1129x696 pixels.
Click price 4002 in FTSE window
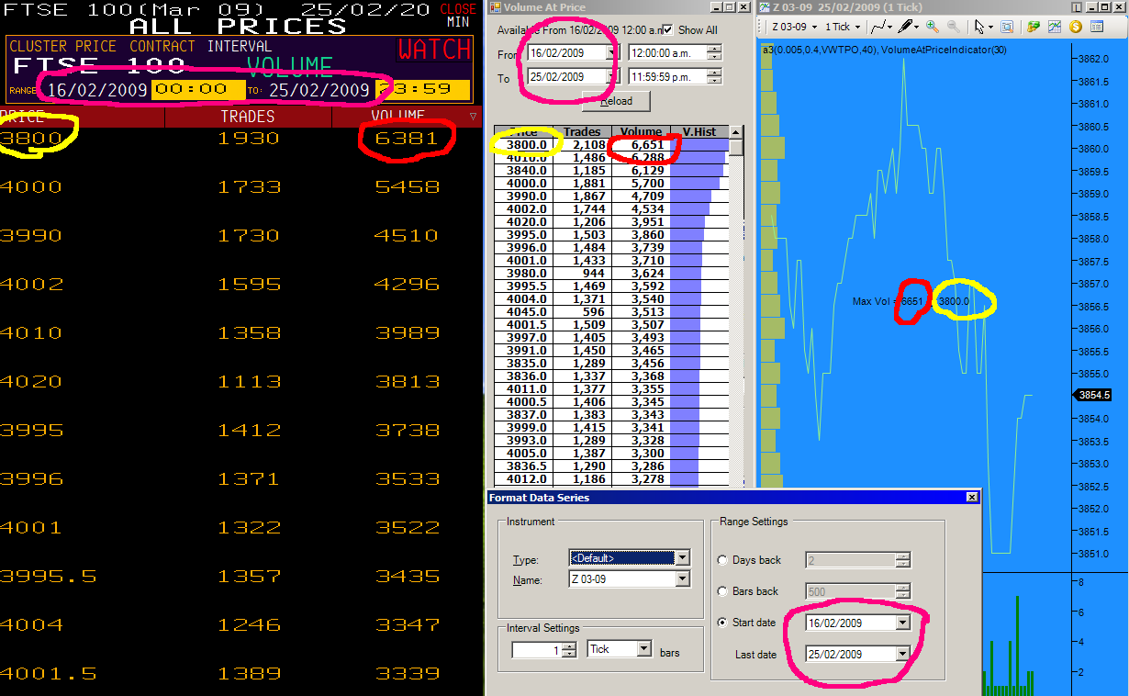(31, 285)
